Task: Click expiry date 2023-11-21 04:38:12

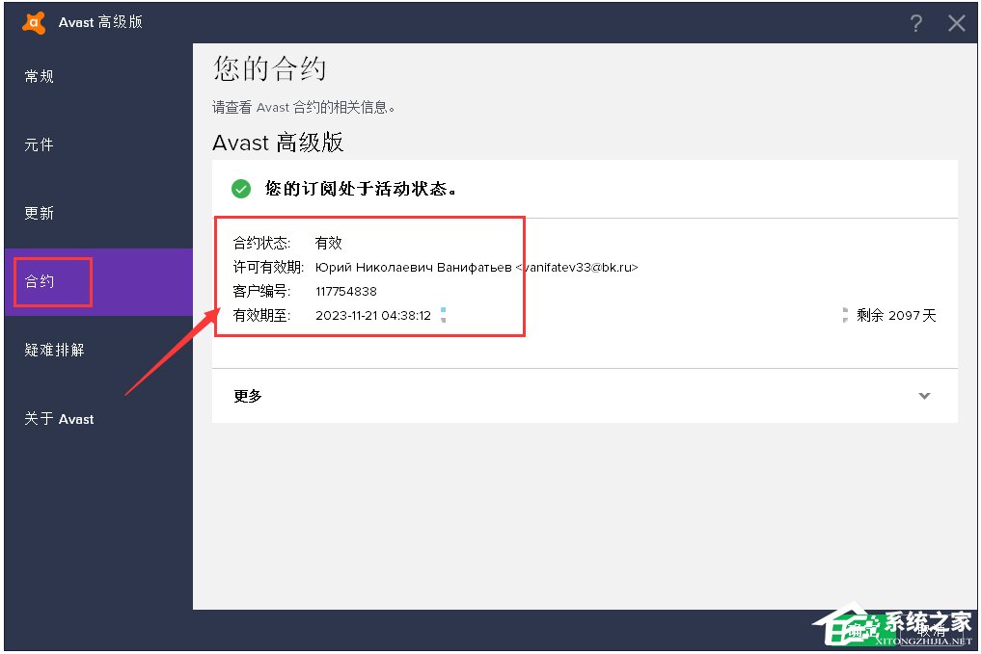Action: pyautogui.click(x=373, y=316)
